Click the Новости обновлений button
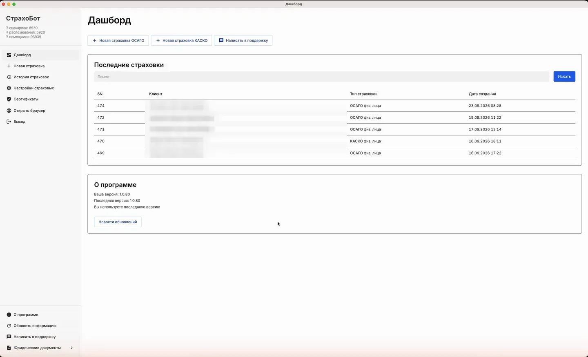Screen dimensions: 588x357 tap(118, 222)
